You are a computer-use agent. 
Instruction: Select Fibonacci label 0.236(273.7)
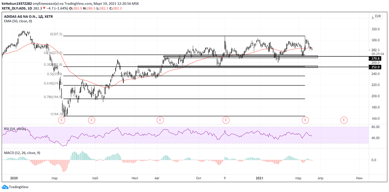[x=53, y=53]
